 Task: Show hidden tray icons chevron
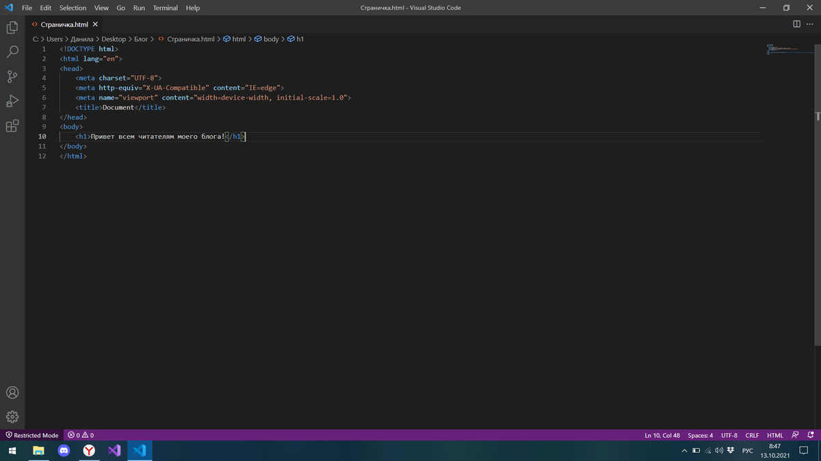tap(684, 451)
